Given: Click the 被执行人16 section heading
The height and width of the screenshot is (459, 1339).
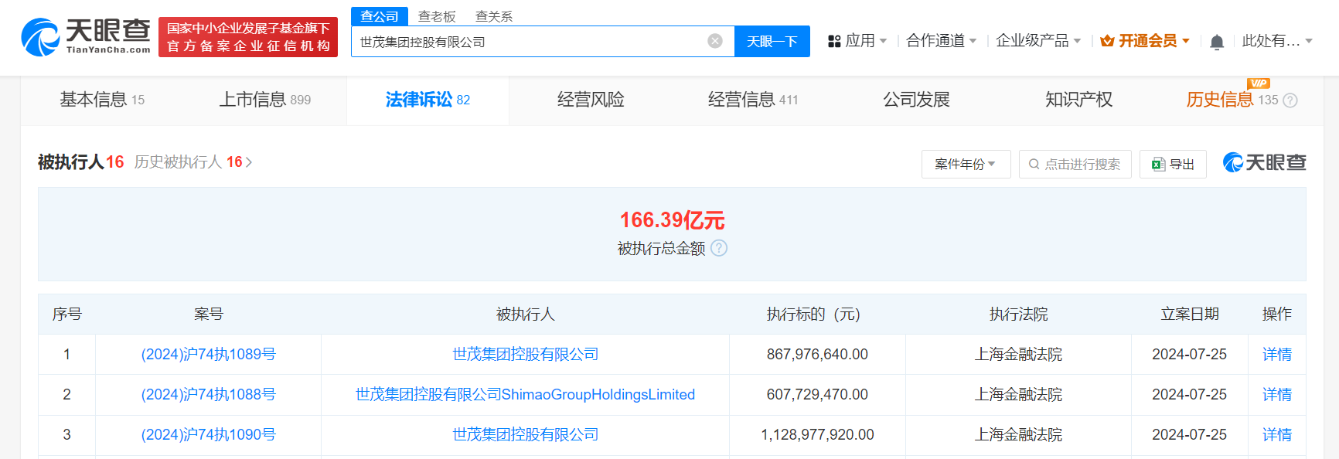Looking at the screenshot, I should tap(81, 161).
